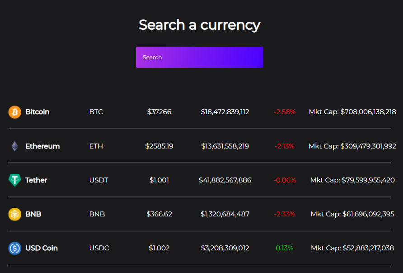Open the Ethereum coin name
Screen dimensions: 403x273
(x=42, y=146)
